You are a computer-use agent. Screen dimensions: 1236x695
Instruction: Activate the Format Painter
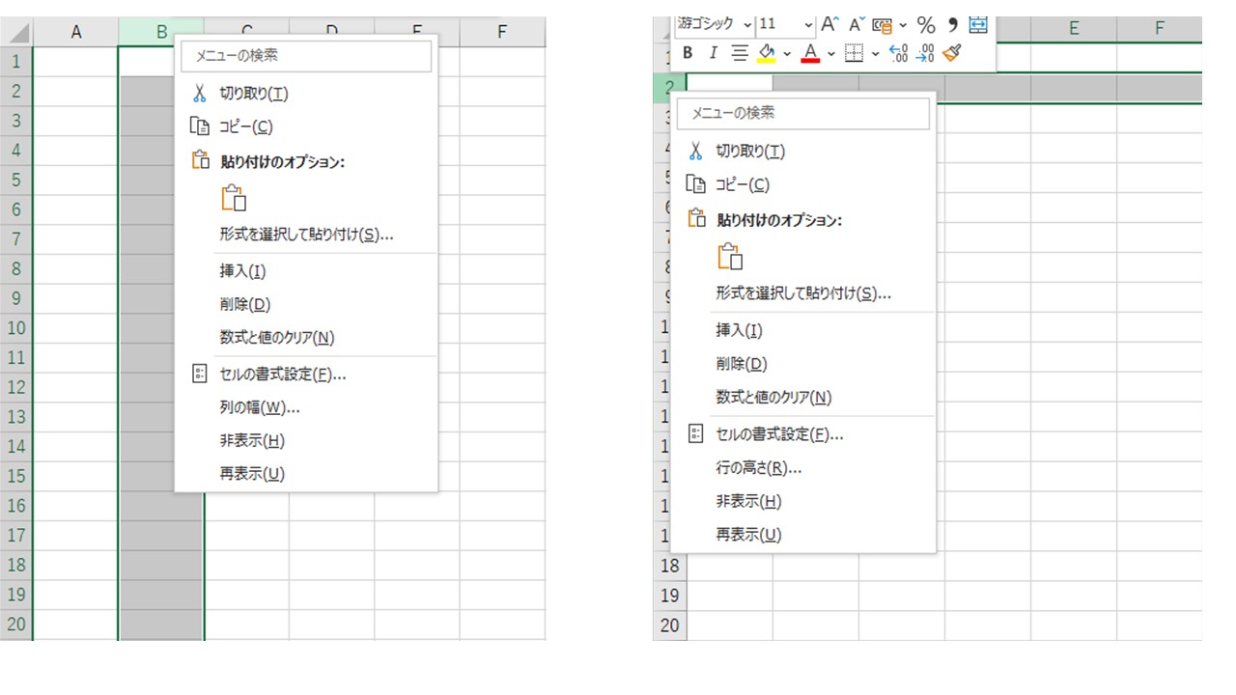click(x=953, y=52)
